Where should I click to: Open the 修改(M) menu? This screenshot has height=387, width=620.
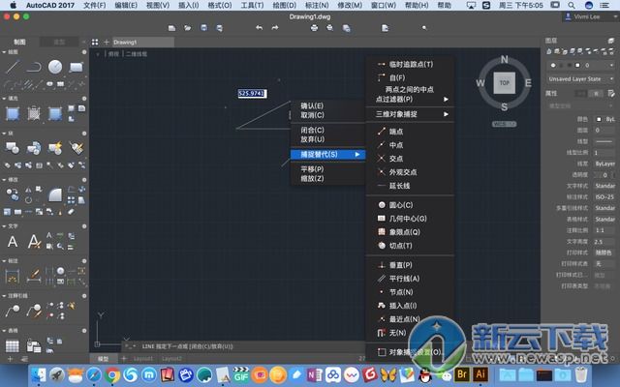(x=350, y=5)
